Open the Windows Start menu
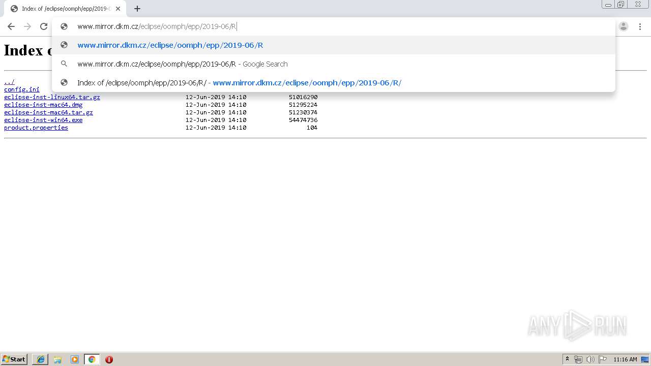This screenshot has width=651, height=366. point(14,359)
